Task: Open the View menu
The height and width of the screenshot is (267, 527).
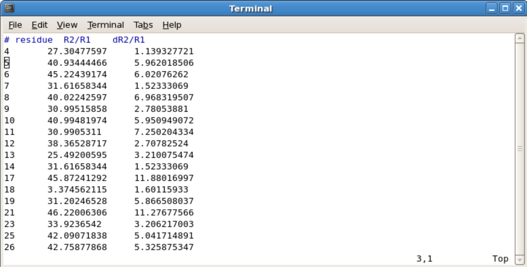Action: pos(67,25)
